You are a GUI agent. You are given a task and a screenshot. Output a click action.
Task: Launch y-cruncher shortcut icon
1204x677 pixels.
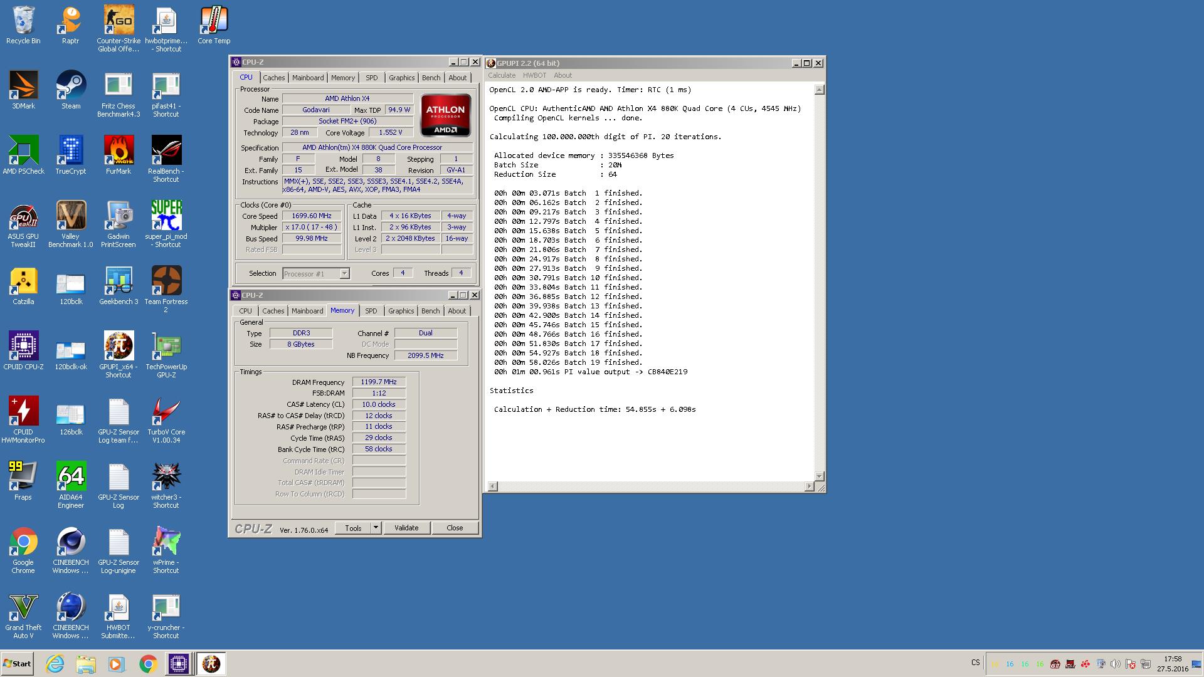(166, 616)
